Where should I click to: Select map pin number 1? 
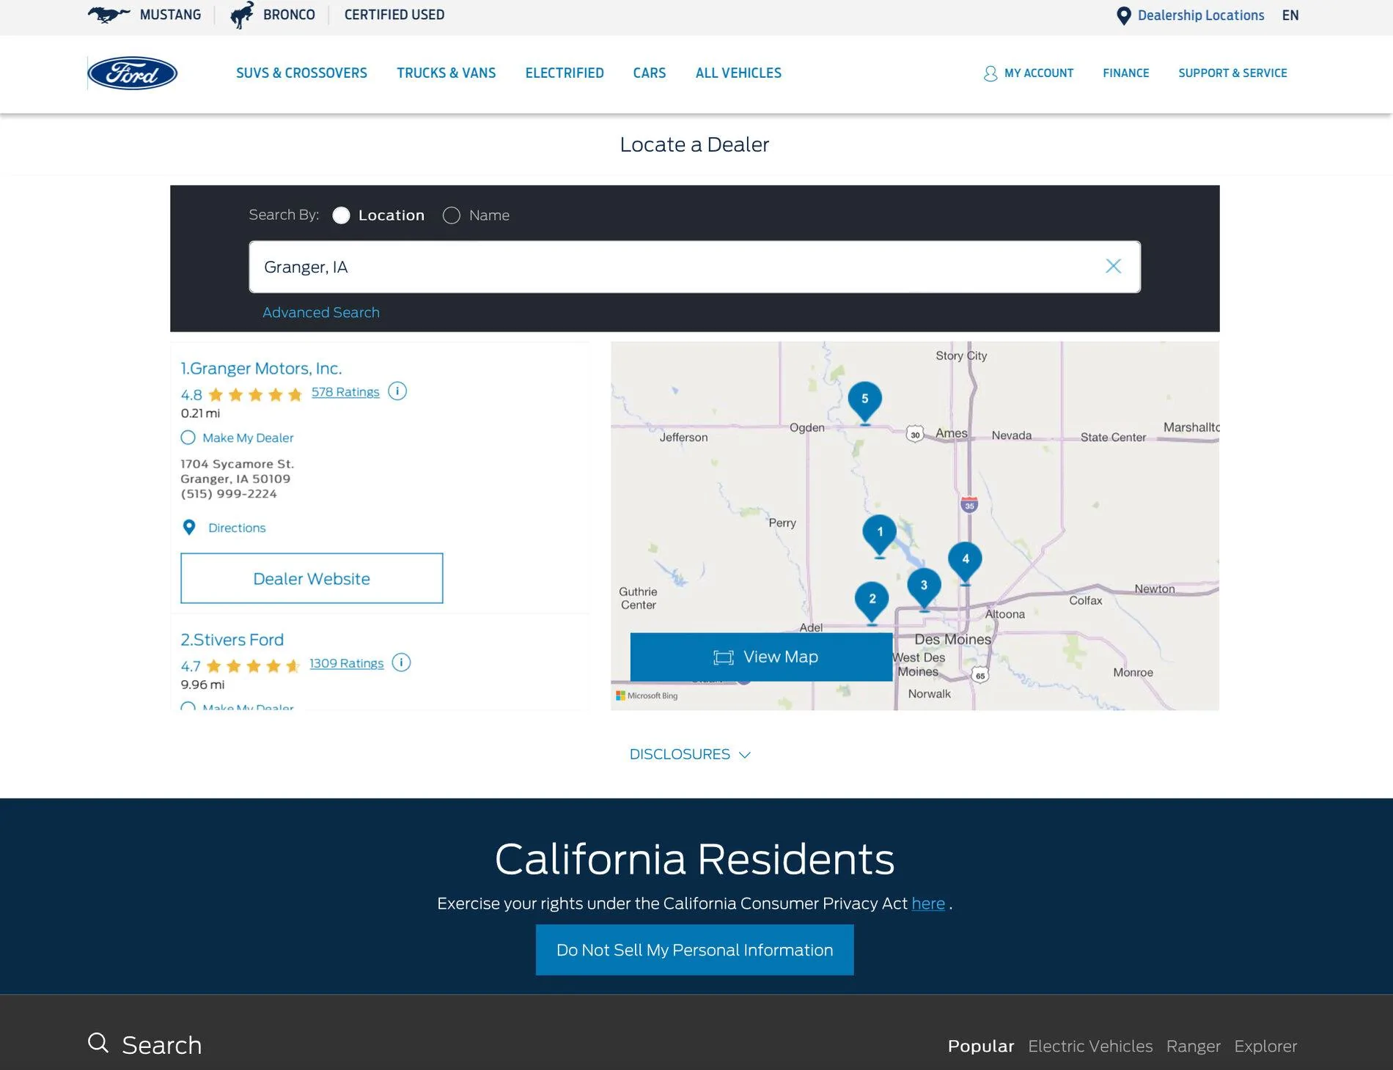880,534
